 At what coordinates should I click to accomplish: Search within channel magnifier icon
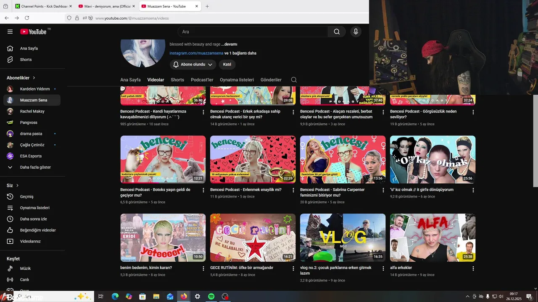click(x=294, y=80)
